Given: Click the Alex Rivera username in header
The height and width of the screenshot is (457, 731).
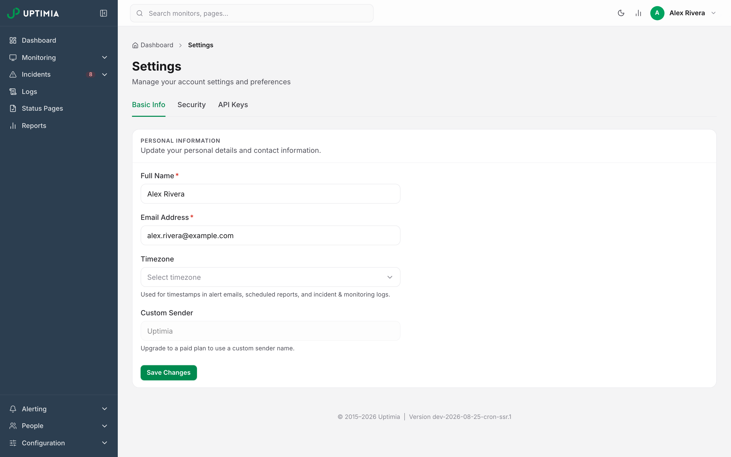Looking at the screenshot, I should [x=687, y=13].
